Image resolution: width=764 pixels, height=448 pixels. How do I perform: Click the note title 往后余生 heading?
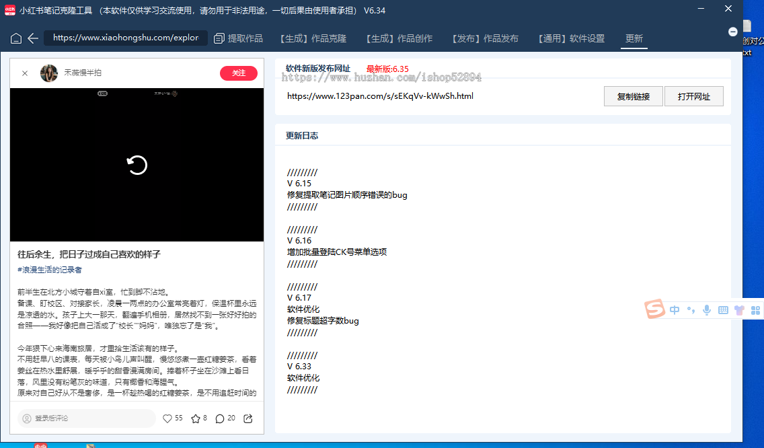coord(89,254)
